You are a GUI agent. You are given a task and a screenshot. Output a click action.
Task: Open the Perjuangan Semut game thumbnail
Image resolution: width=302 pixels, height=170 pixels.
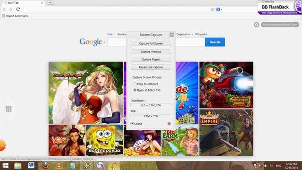point(226,85)
